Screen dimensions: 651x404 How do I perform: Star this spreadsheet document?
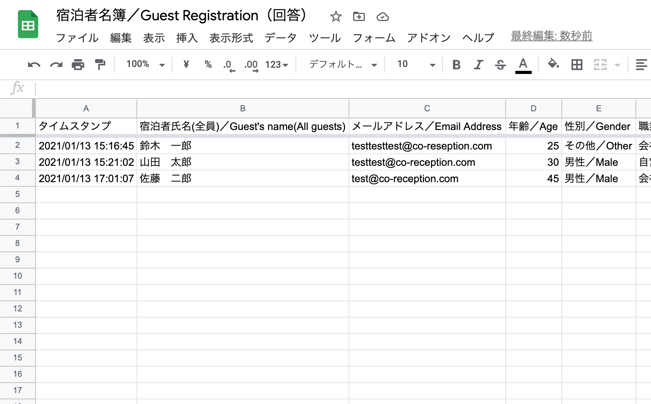coord(336,17)
